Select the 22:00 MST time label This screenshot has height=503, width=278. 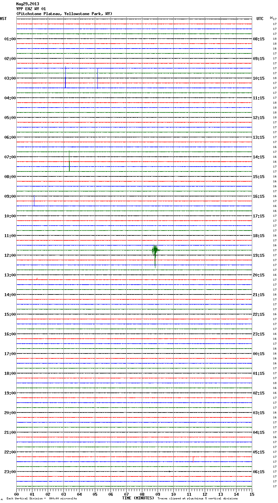click(10, 452)
